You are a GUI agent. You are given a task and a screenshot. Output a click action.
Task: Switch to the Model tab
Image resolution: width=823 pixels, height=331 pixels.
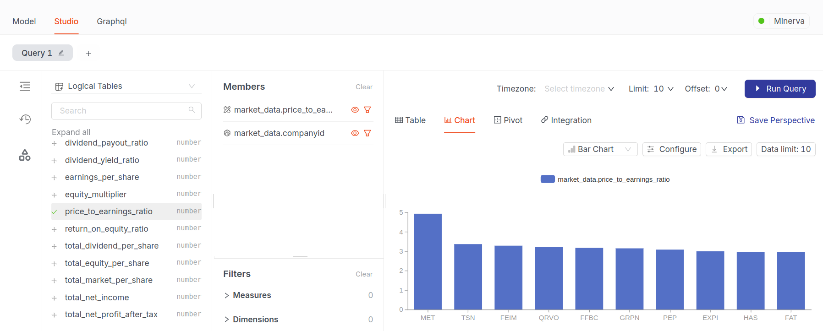coord(24,22)
